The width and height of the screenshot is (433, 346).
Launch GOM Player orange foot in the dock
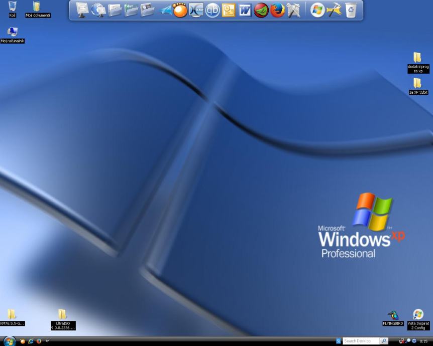point(180,10)
